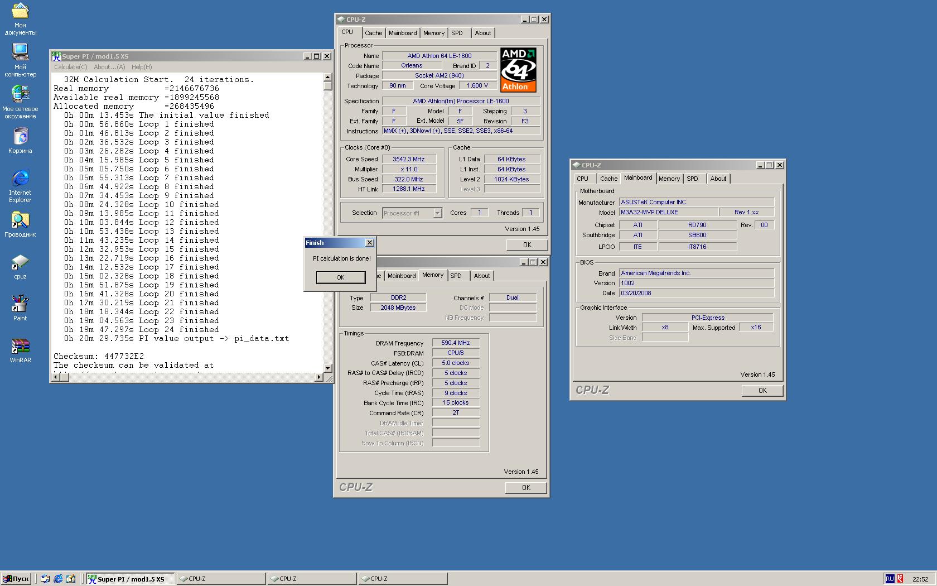Open About tab in the Memory CPU-Z window
The width and height of the screenshot is (937, 586).
(482, 276)
